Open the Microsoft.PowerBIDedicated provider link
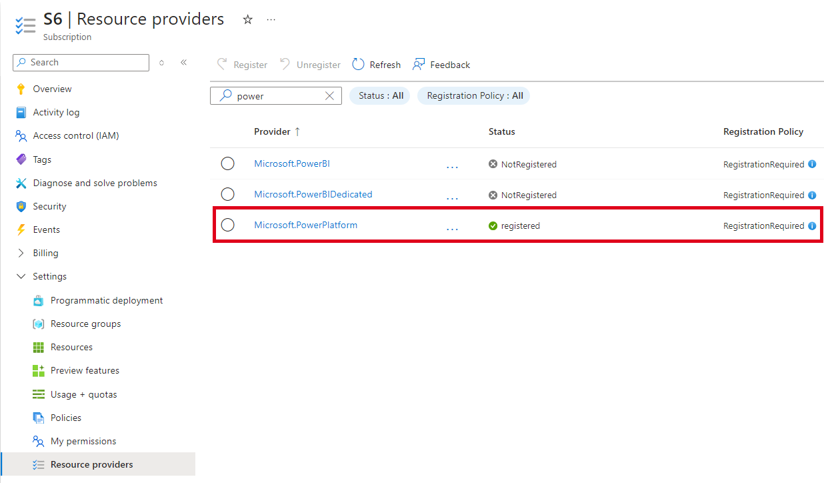 coord(313,195)
